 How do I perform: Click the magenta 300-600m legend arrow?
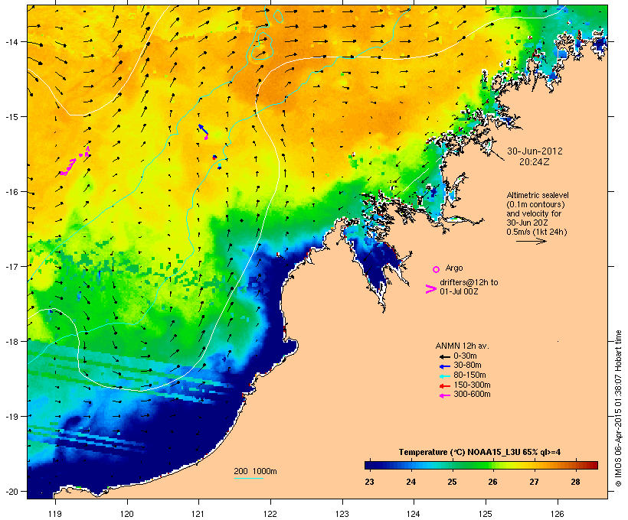click(x=445, y=395)
